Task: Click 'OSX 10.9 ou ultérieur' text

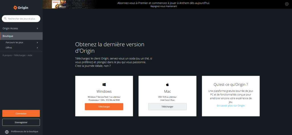Action: click(x=167, y=97)
